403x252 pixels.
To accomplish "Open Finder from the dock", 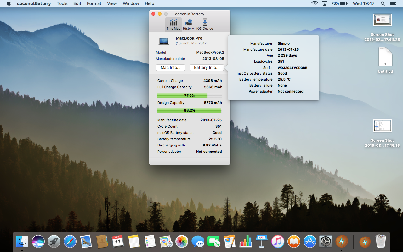I will pyautogui.click(x=22, y=242).
